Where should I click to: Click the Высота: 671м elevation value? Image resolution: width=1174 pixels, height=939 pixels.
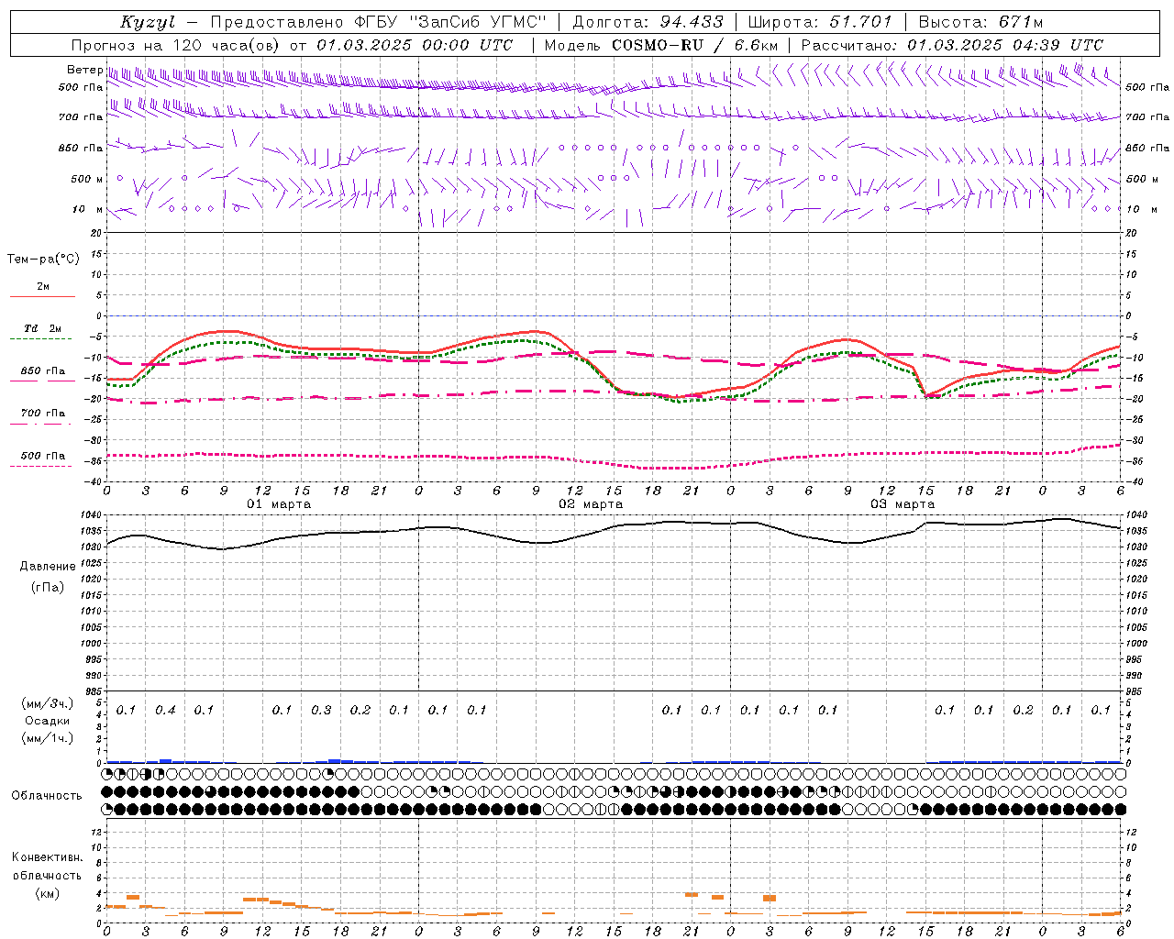980,22
